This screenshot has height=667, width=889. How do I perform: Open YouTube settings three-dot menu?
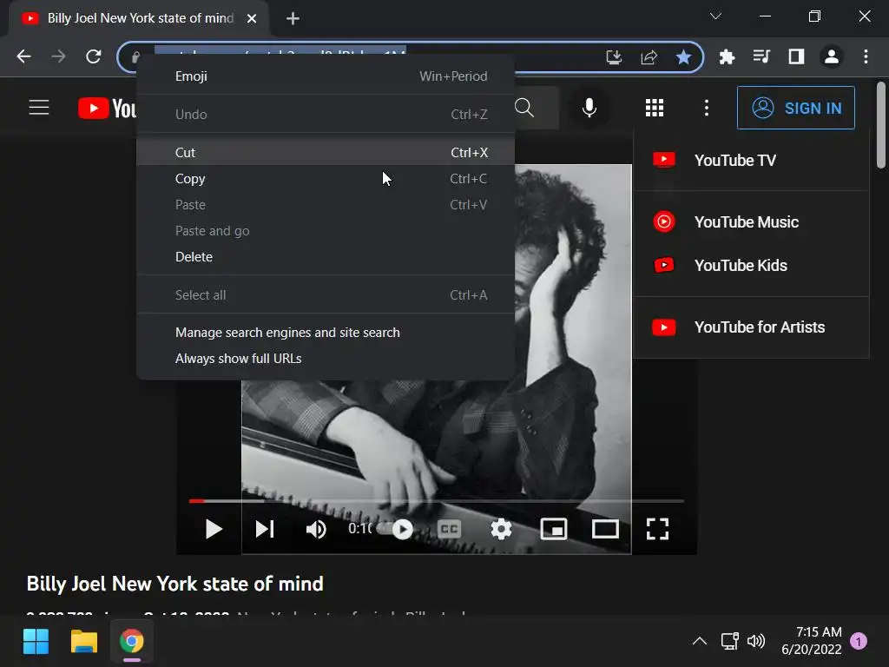pos(707,108)
